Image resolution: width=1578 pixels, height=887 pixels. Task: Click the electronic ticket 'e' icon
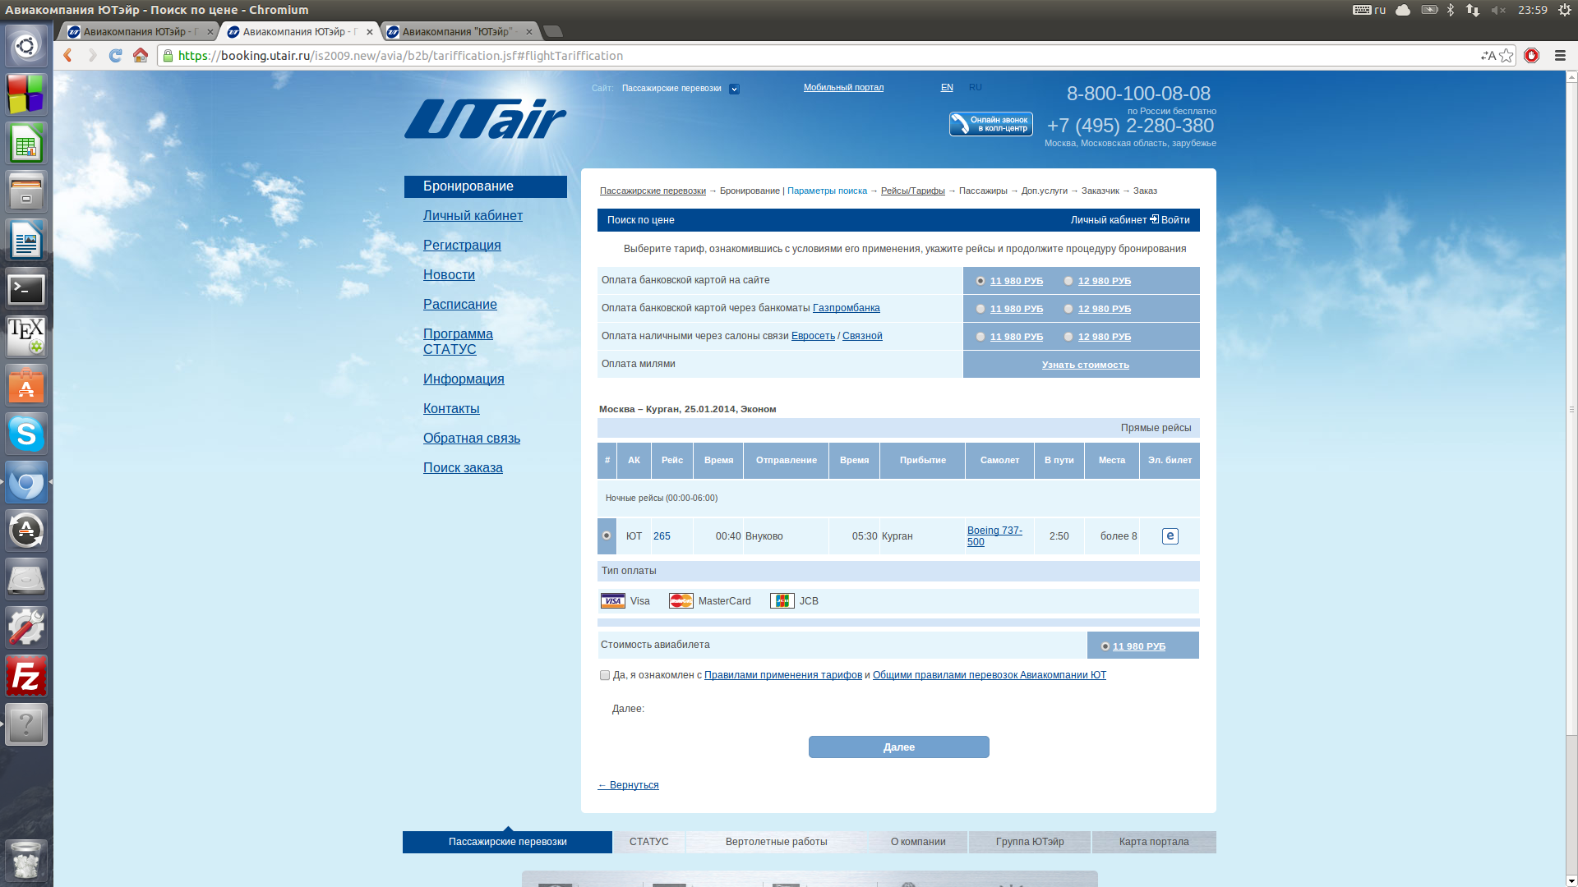[x=1170, y=536]
